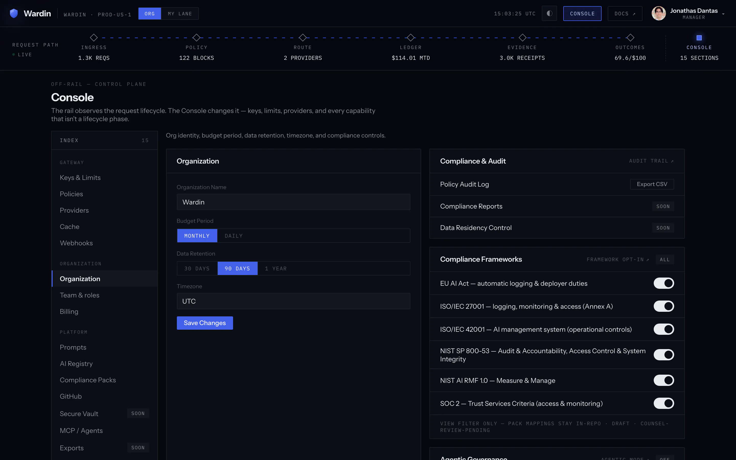This screenshot has height=460, width=736.
Task: Select Organization in the index
Action: (x=104, y=279)
